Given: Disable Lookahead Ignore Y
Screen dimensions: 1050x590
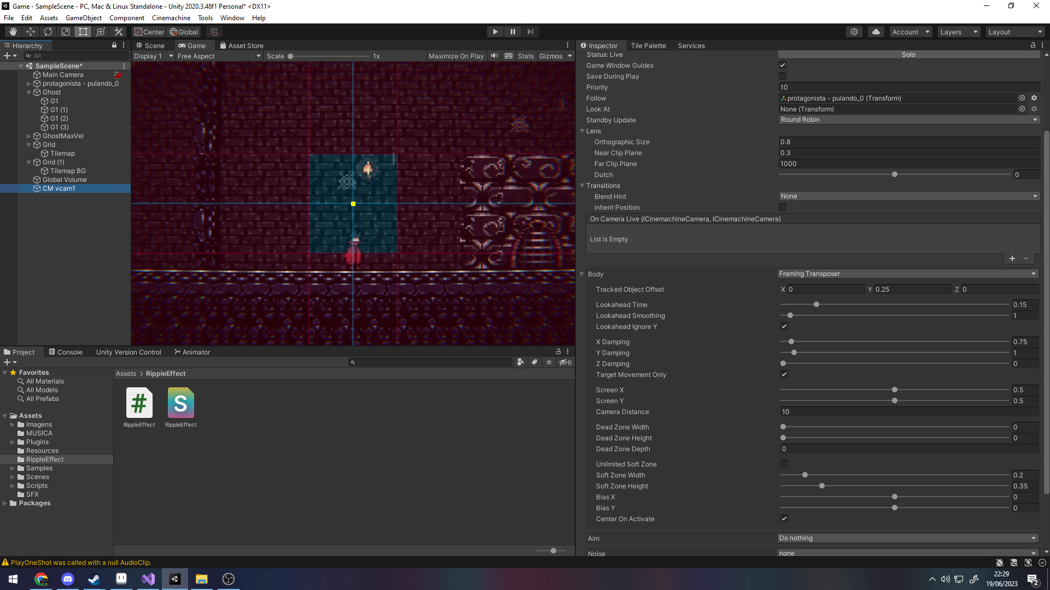Looking at the screenshot, I should pos(784,326).
